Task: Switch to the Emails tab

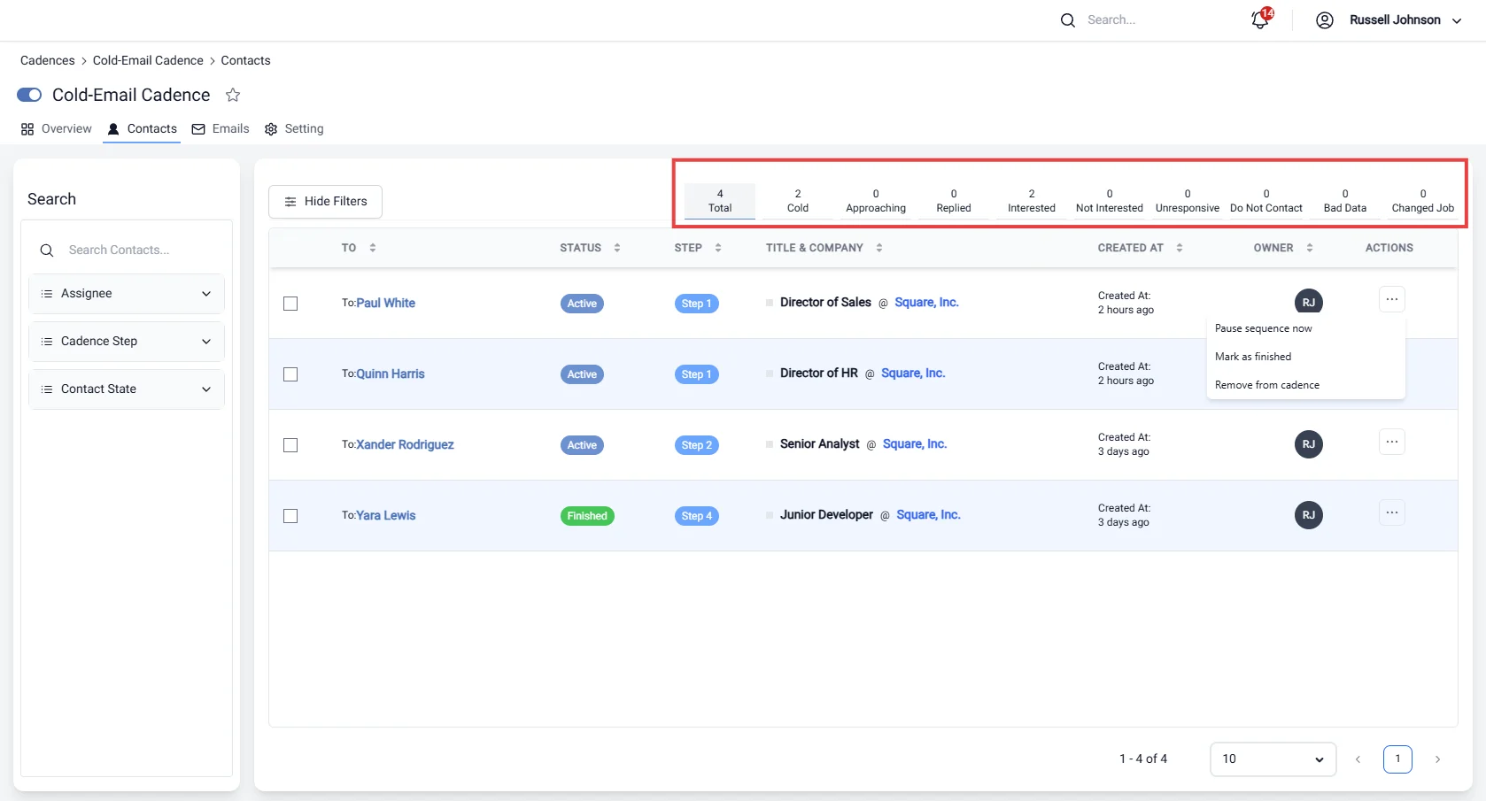Action: (221, 129)
